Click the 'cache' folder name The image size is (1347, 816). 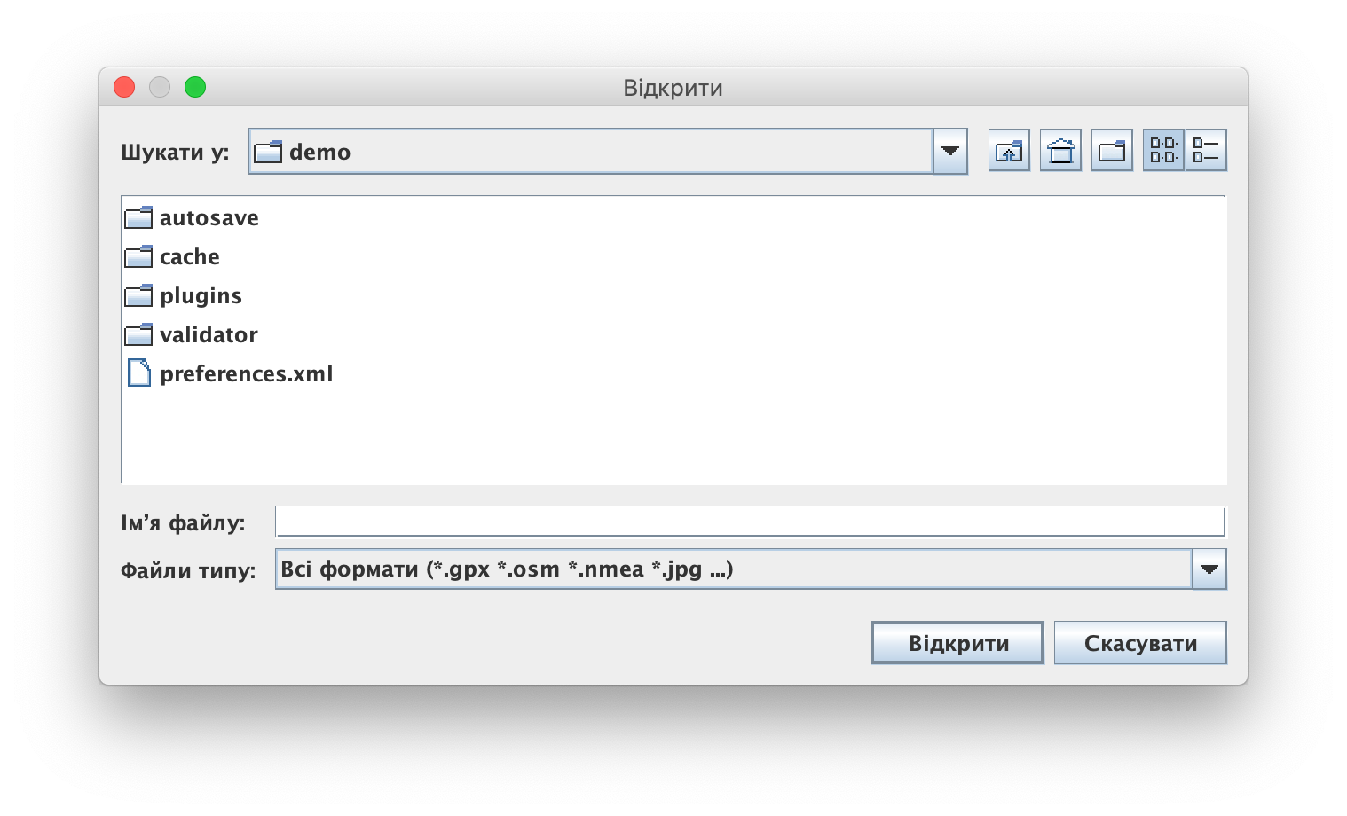click(x=190, y=257)
